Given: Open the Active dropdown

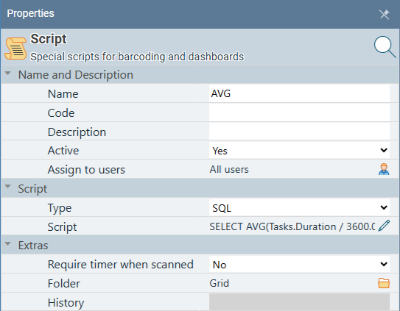Looking at the screenshot, I should (300, 151).
